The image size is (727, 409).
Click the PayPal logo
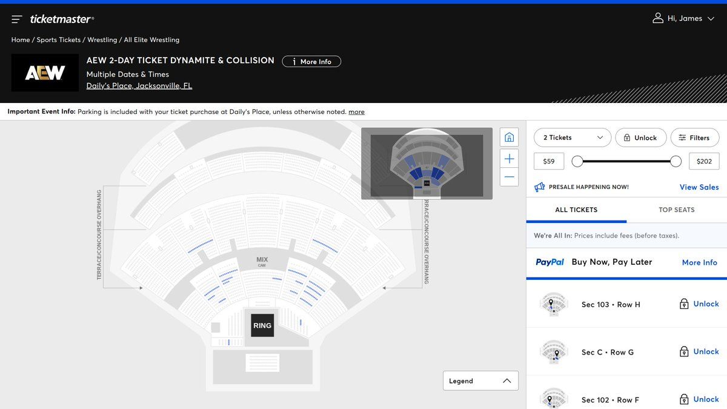(549, 262)
